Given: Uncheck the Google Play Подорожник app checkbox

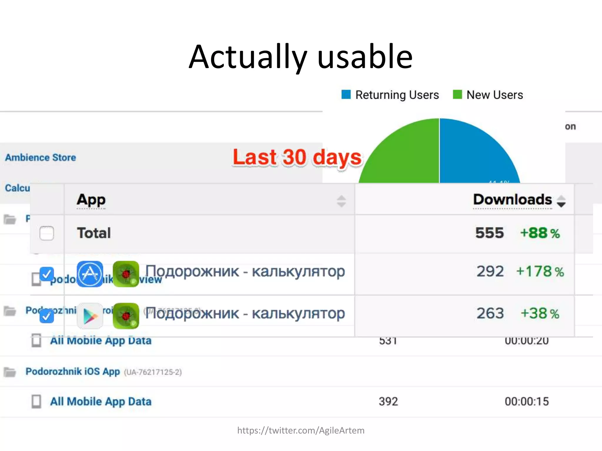Looking at the screenshot, I should (47, 316).
